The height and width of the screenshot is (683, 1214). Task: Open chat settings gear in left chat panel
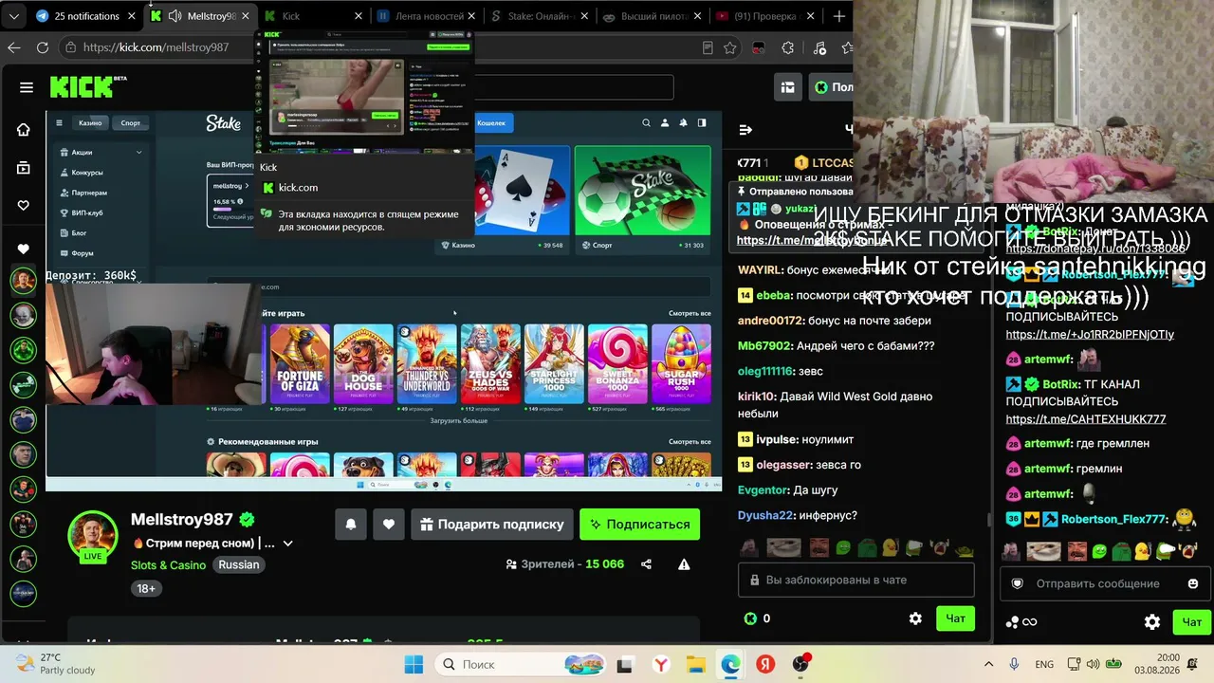pyautogui.click(x=915, y=618)
